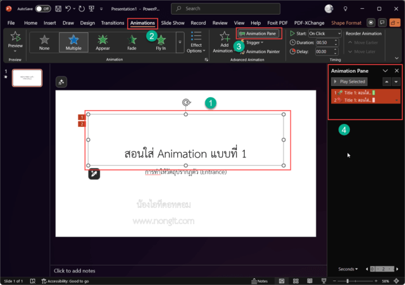Click the zoom slider handle

pyautogui.click(x=347, y=281)
